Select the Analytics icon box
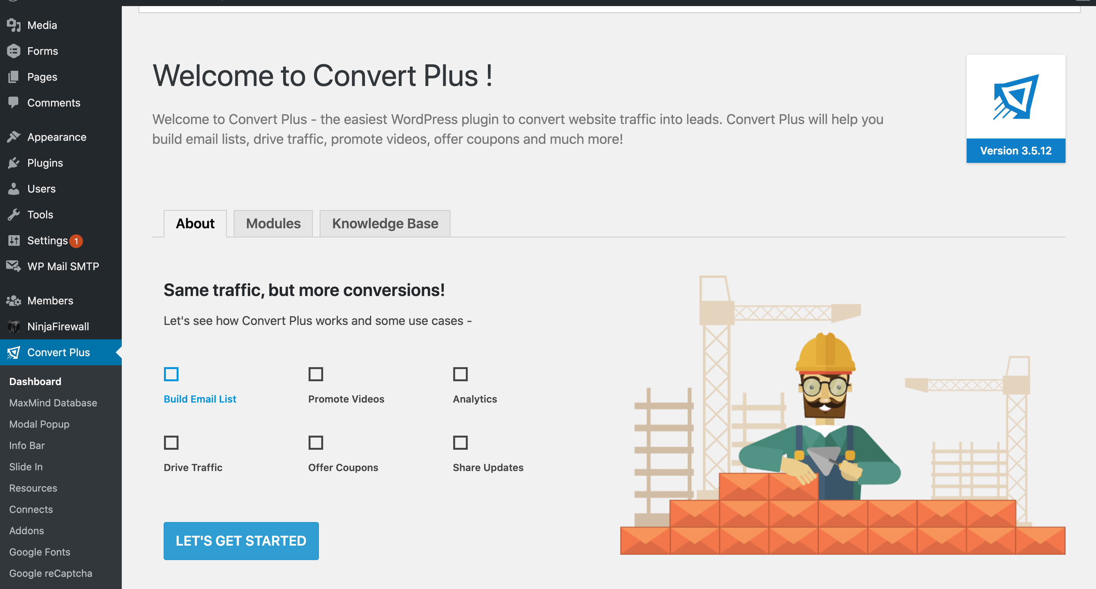Screen dimensions: 1096x589 pos(460,374)
